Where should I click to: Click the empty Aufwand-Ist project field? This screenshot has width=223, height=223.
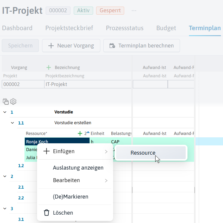(x=150, y=84)
